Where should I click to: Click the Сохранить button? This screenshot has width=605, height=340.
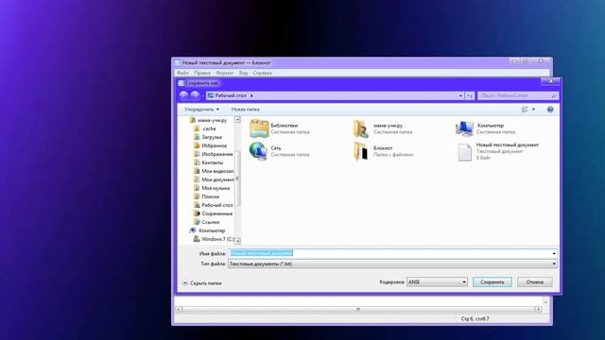point(493,282)
